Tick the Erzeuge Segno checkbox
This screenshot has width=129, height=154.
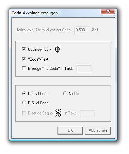24,113
